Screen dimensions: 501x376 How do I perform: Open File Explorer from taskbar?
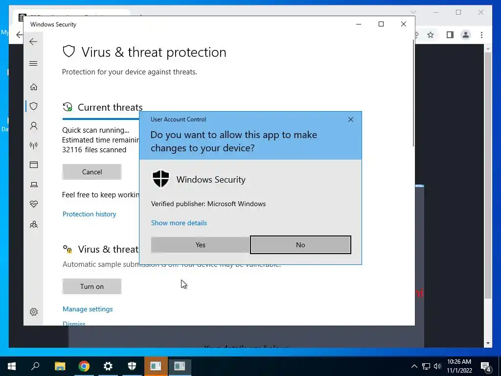pos(60,366)
